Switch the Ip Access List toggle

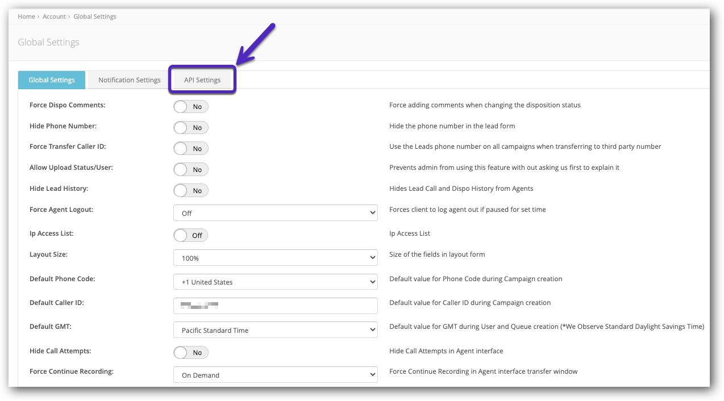click(190, 235)
